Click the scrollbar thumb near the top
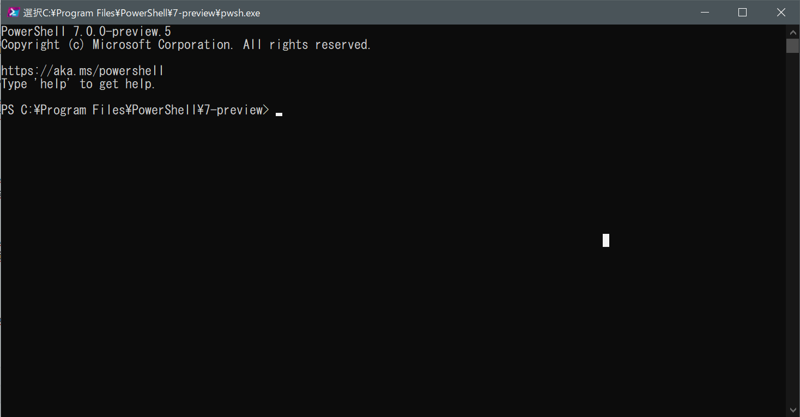800x417 pixels. [x=793, y=46]
